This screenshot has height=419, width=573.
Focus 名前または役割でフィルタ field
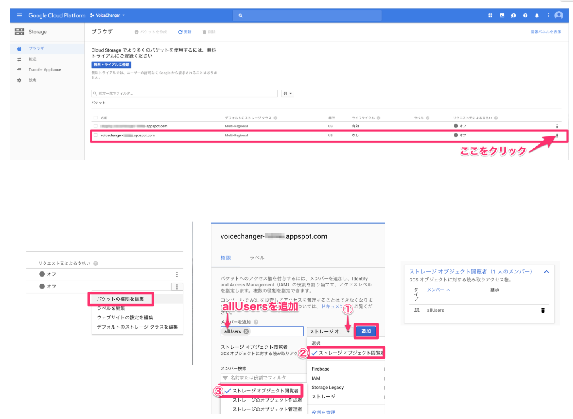pyautogui.click(x=264, y=378)
